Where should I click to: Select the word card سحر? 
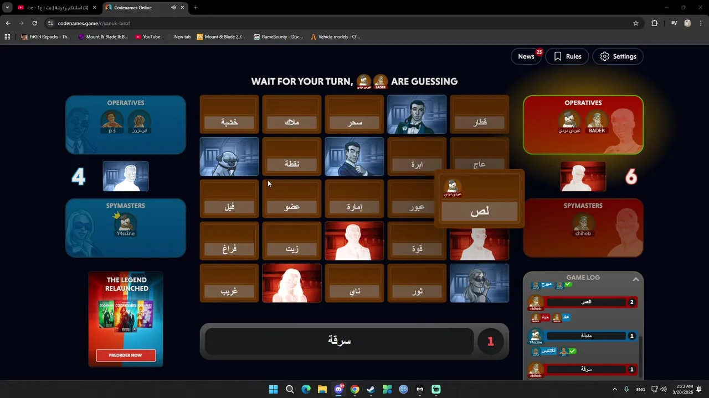[354, 114]
